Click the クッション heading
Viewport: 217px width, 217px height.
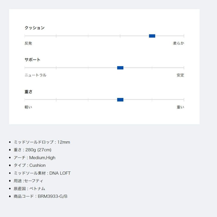34,28
